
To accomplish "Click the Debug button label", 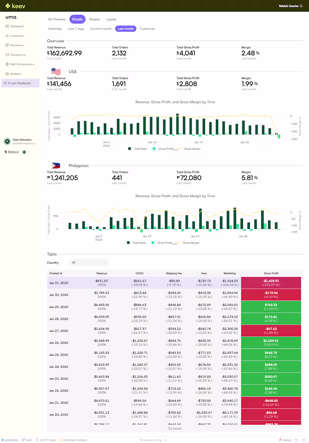I will [287, 440].
